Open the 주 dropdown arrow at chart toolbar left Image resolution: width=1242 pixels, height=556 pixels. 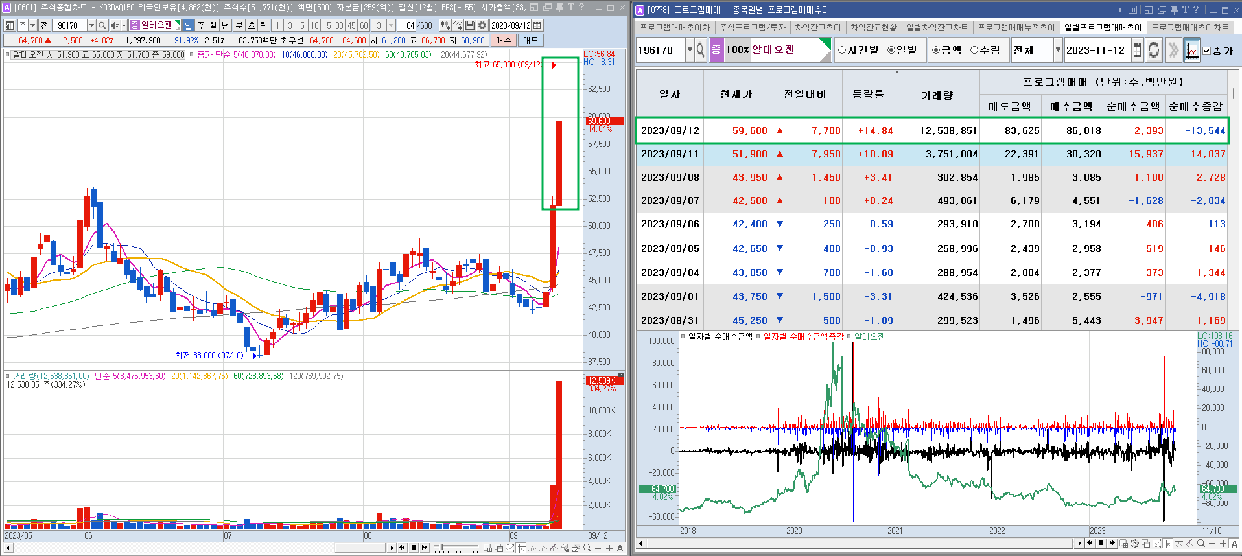click(x=32, y=25)
